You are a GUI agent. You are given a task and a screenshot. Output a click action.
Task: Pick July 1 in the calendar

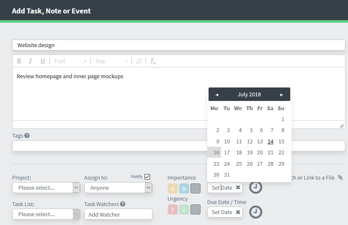(283, 119)
